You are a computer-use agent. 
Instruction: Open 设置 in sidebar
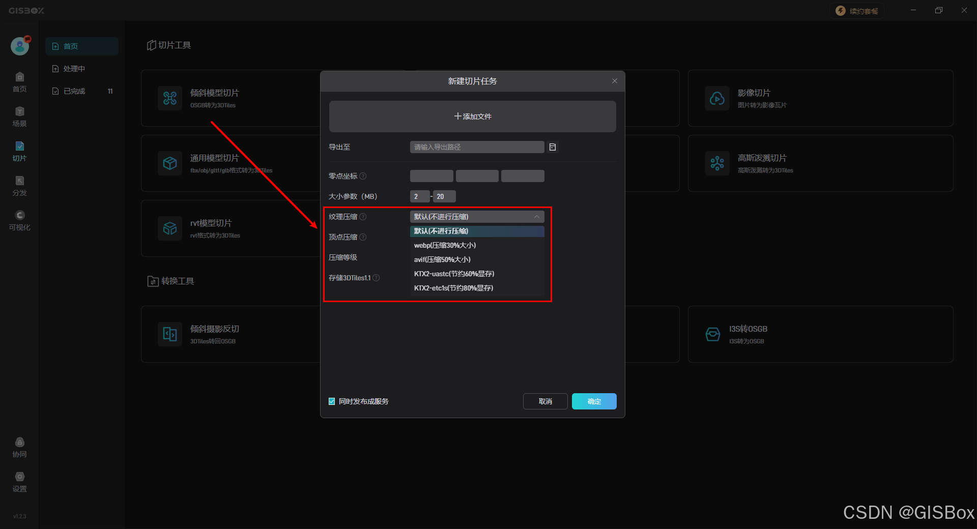(x=19, y=482)
